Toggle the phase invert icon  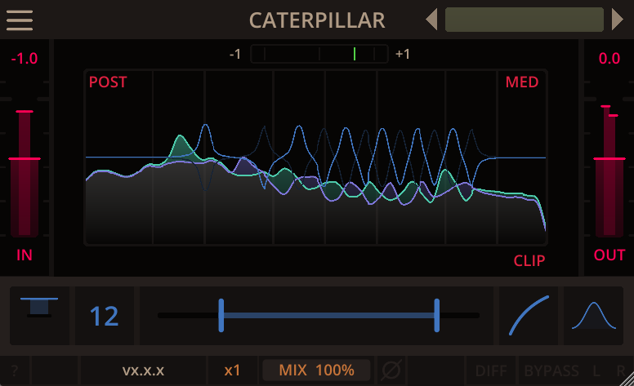coord(391,370)
